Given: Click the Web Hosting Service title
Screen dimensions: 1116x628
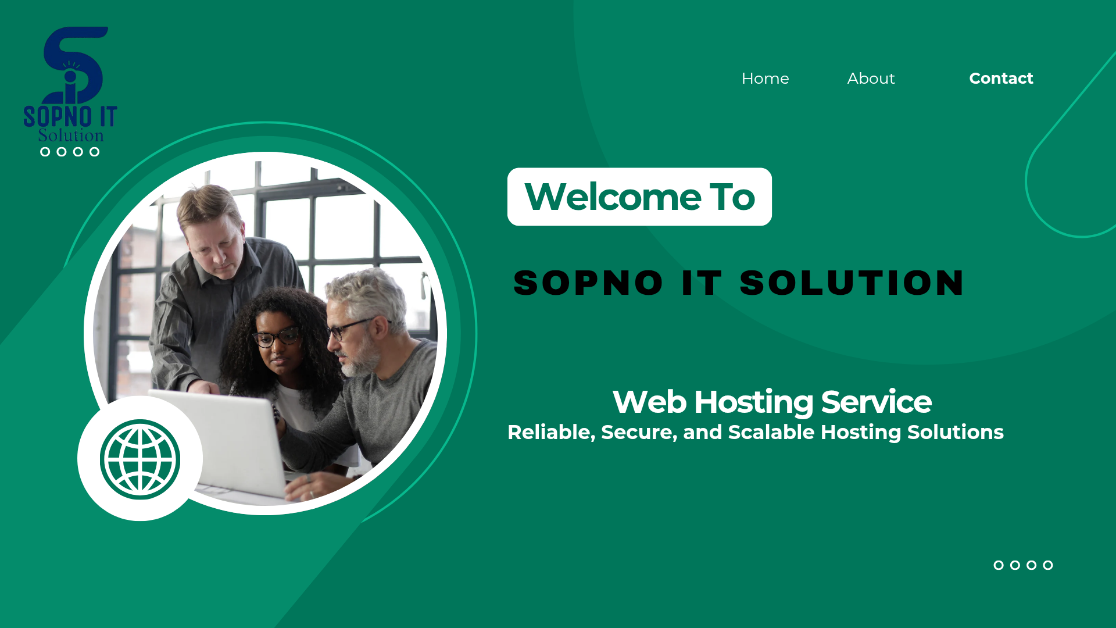Looking at the screenshot, I should coord(772,402).
